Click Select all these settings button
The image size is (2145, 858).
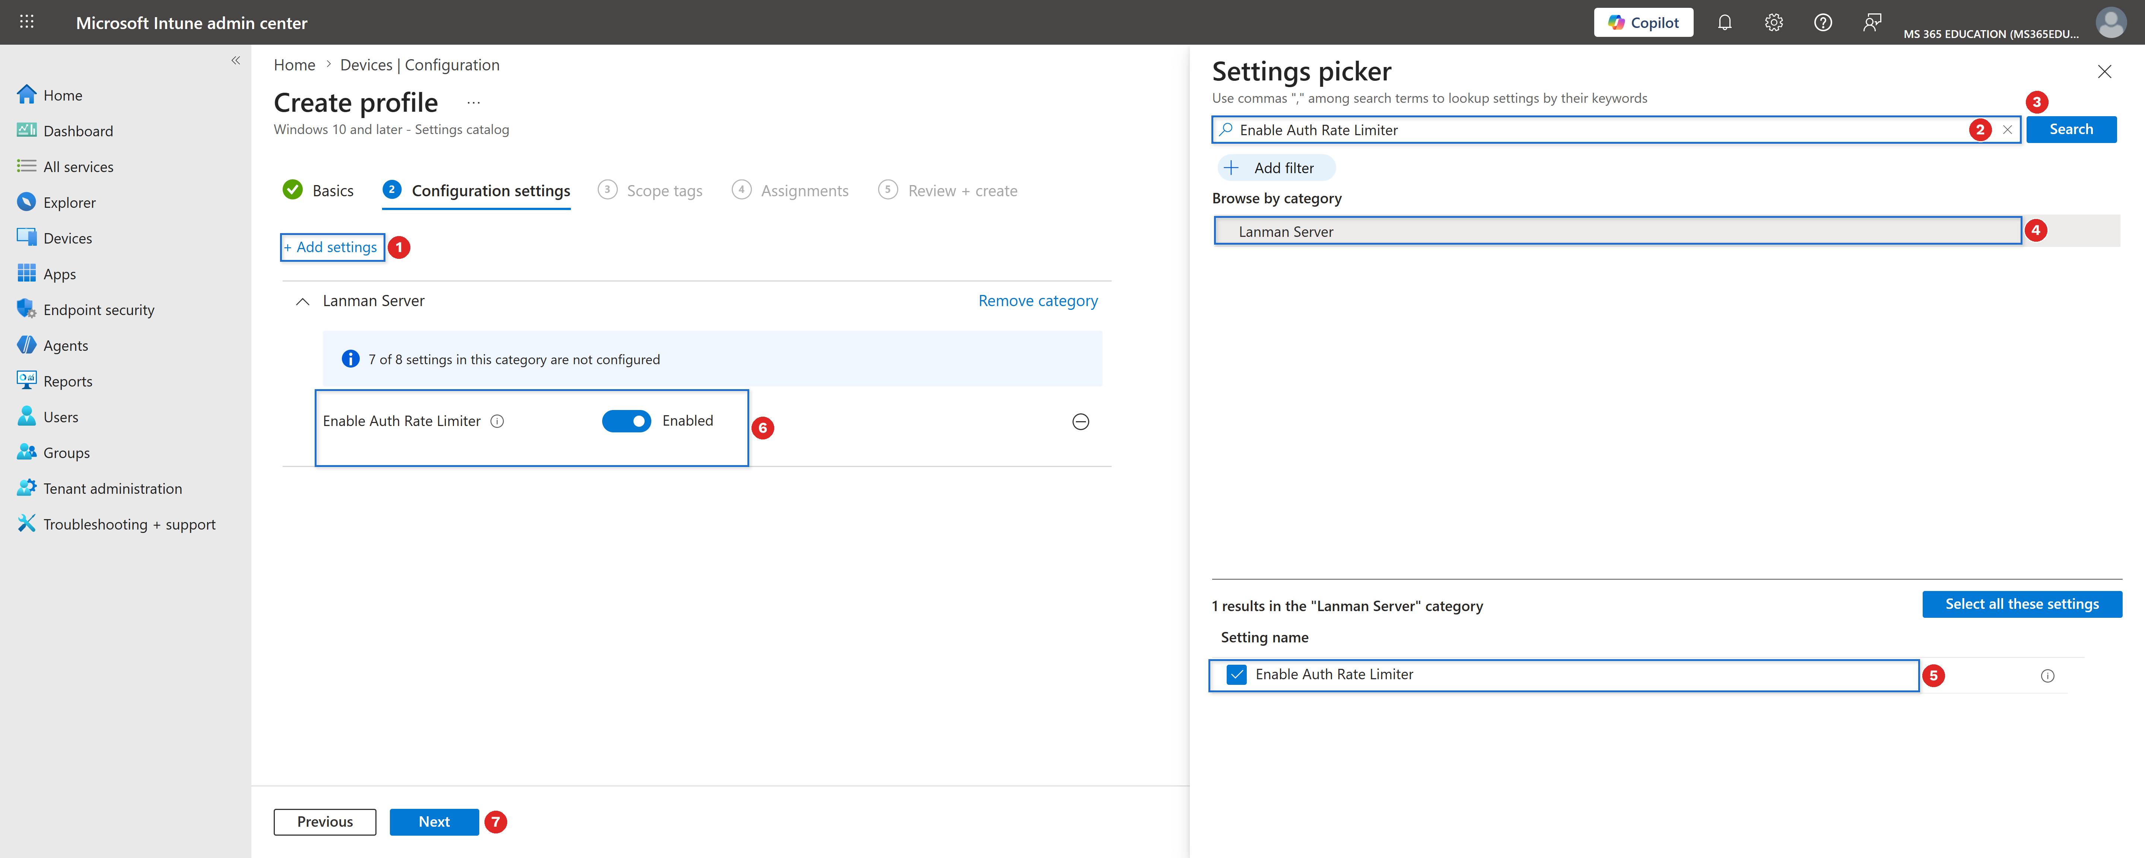pyautogui.click(x=2022, y=605)
